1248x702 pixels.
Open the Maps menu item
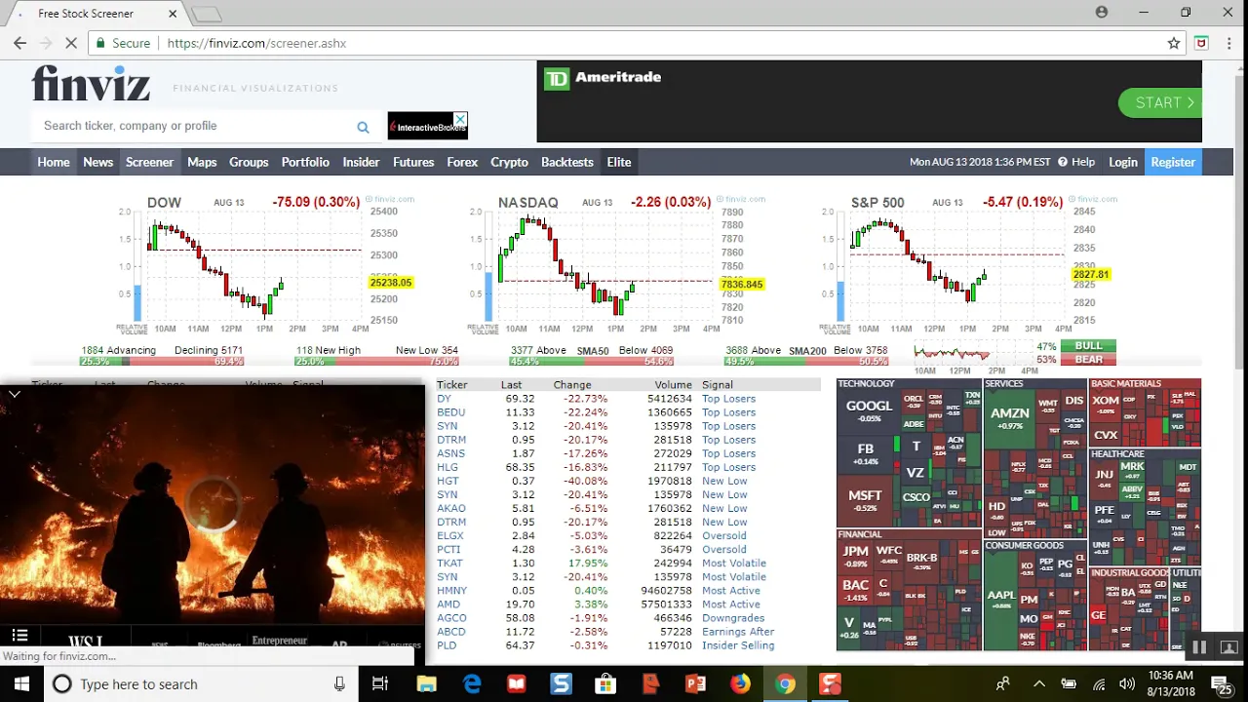(x=202, y=162)
